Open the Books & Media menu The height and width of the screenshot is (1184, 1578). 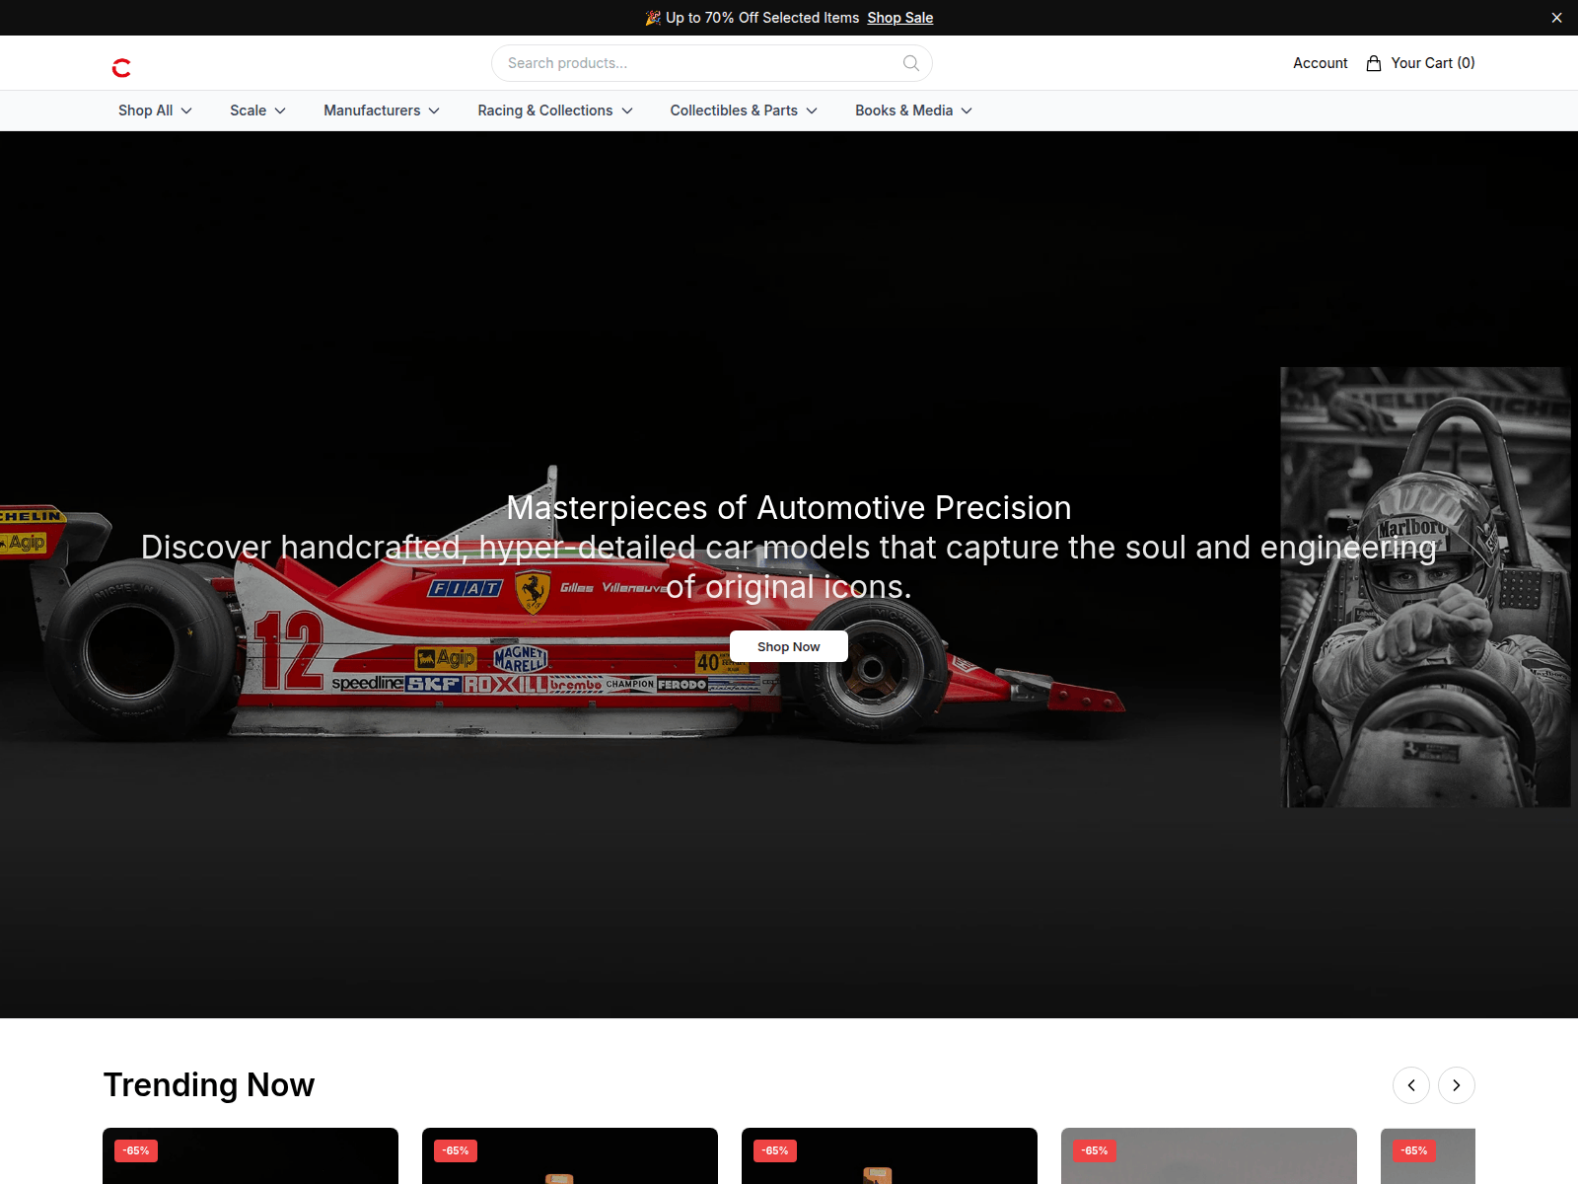click(913, 111)
